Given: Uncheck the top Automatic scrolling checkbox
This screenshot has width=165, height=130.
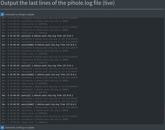Looking at the screenshot, I should 2,15.
